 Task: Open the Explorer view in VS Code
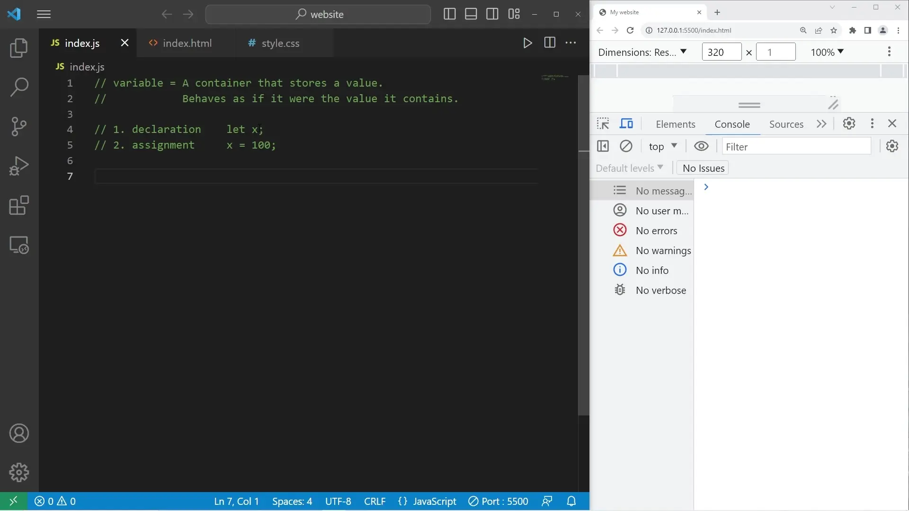coord(19,48)
